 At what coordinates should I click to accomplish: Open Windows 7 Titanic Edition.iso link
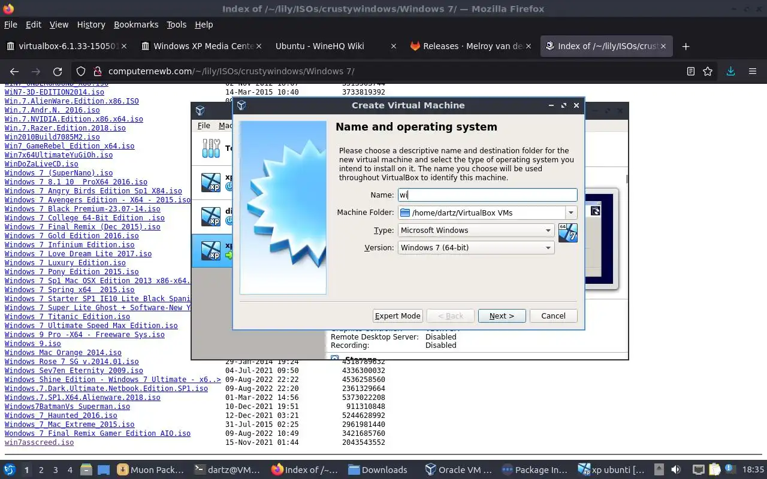[x=67, y=317]
